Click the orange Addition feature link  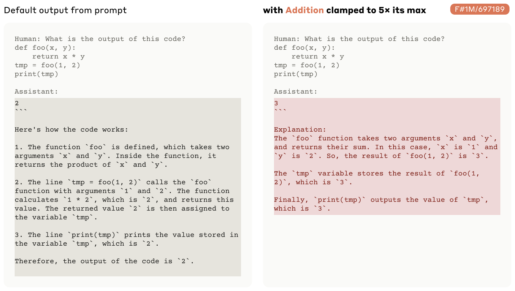tap(304, 10)
